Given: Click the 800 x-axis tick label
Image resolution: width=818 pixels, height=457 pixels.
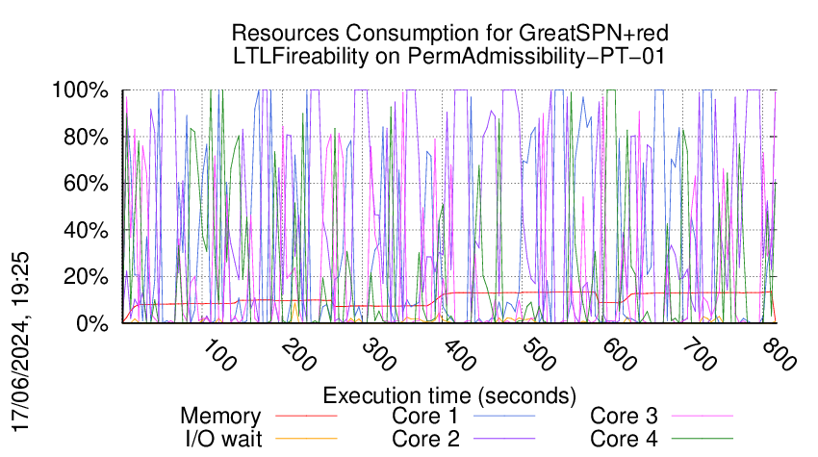Looking at the screenshot, I should click(779, 355).
